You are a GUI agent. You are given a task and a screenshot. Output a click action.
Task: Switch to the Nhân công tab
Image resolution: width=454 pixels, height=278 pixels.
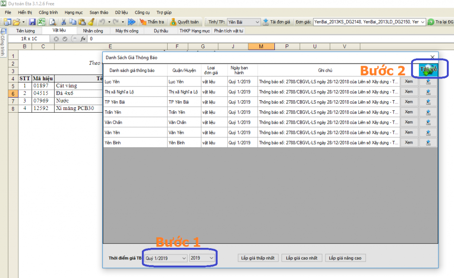(93, 31)
